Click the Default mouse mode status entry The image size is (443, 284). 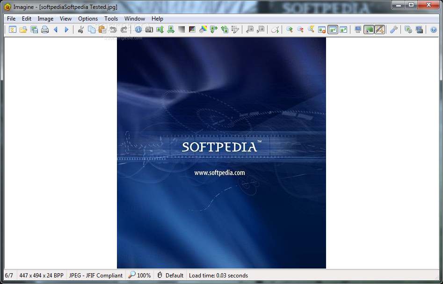pos(171,276)
